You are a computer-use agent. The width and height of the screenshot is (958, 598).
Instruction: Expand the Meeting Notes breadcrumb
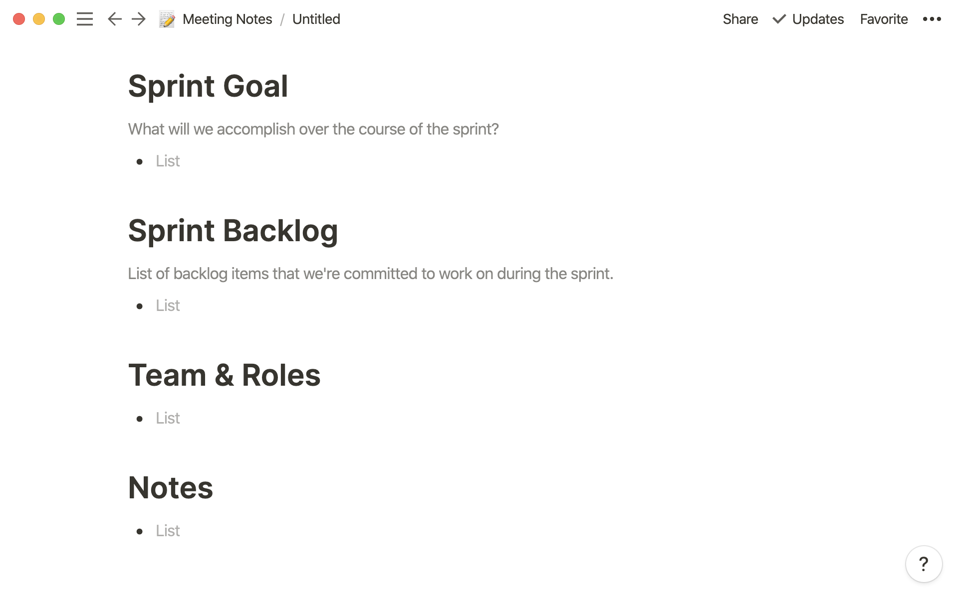[227, 19]
